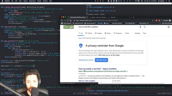The width and height of the screenshot is (172, 96).
Task: Open the Data Scientist bookmark
Action: [x=143, y=23]
